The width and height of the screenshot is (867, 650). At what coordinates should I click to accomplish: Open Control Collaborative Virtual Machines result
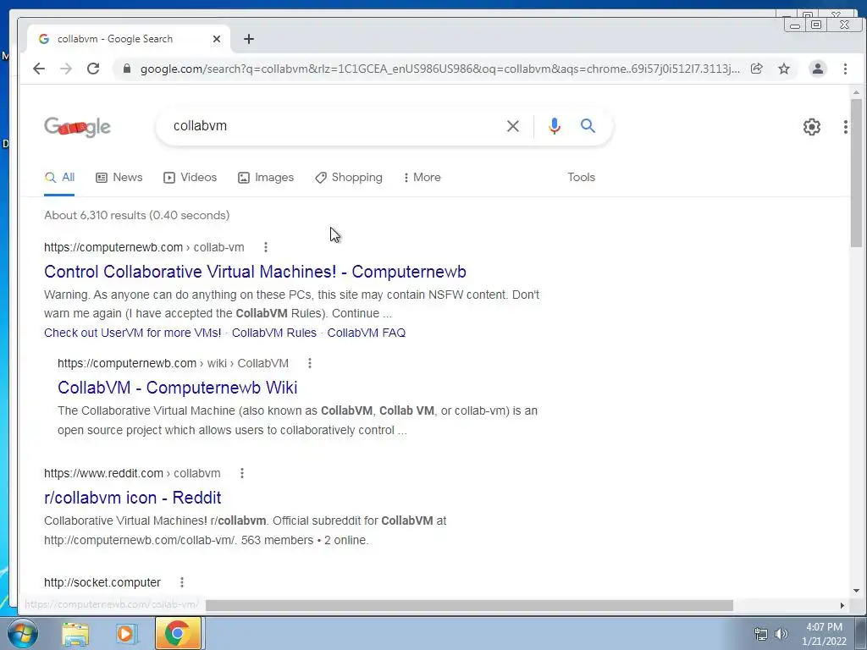[255, 272]
